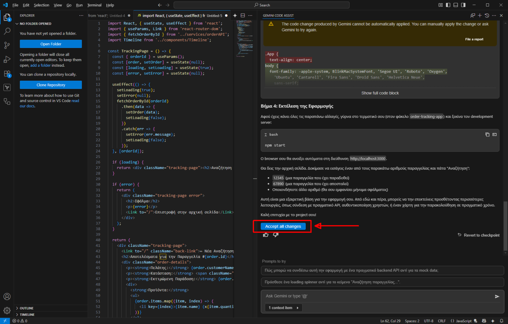Open notifications bell in status bar
This screenshot has width=508, height=324.
(501, 321)
